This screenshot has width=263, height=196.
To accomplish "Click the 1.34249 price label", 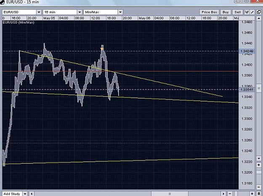I will (x=247, y=51).
